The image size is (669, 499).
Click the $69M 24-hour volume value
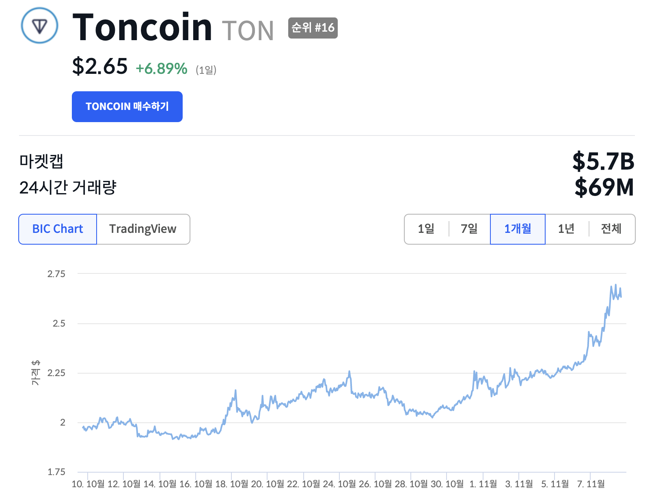click(x=604, y=187)
